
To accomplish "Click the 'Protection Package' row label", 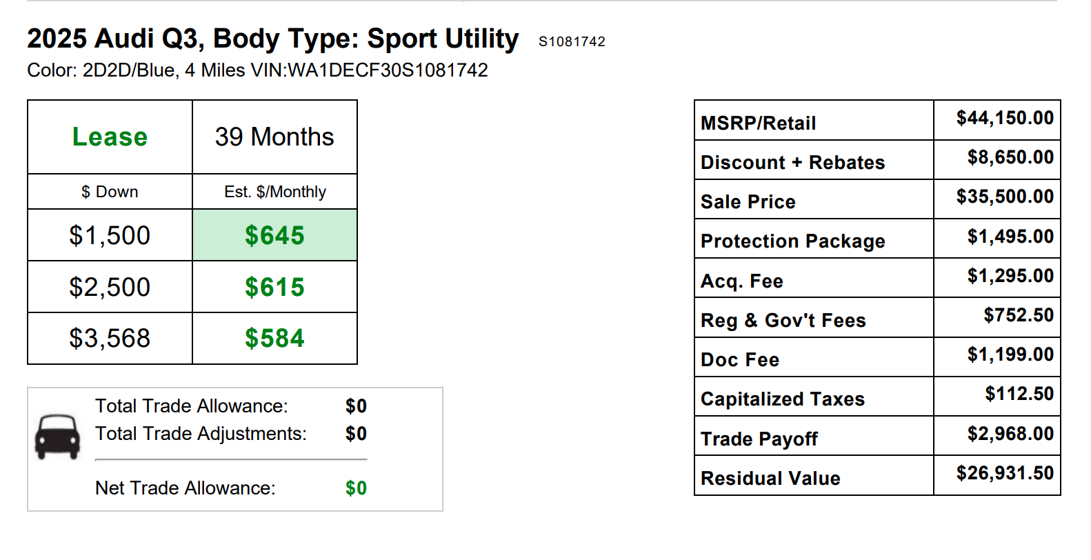I will [x=792, y=241].
